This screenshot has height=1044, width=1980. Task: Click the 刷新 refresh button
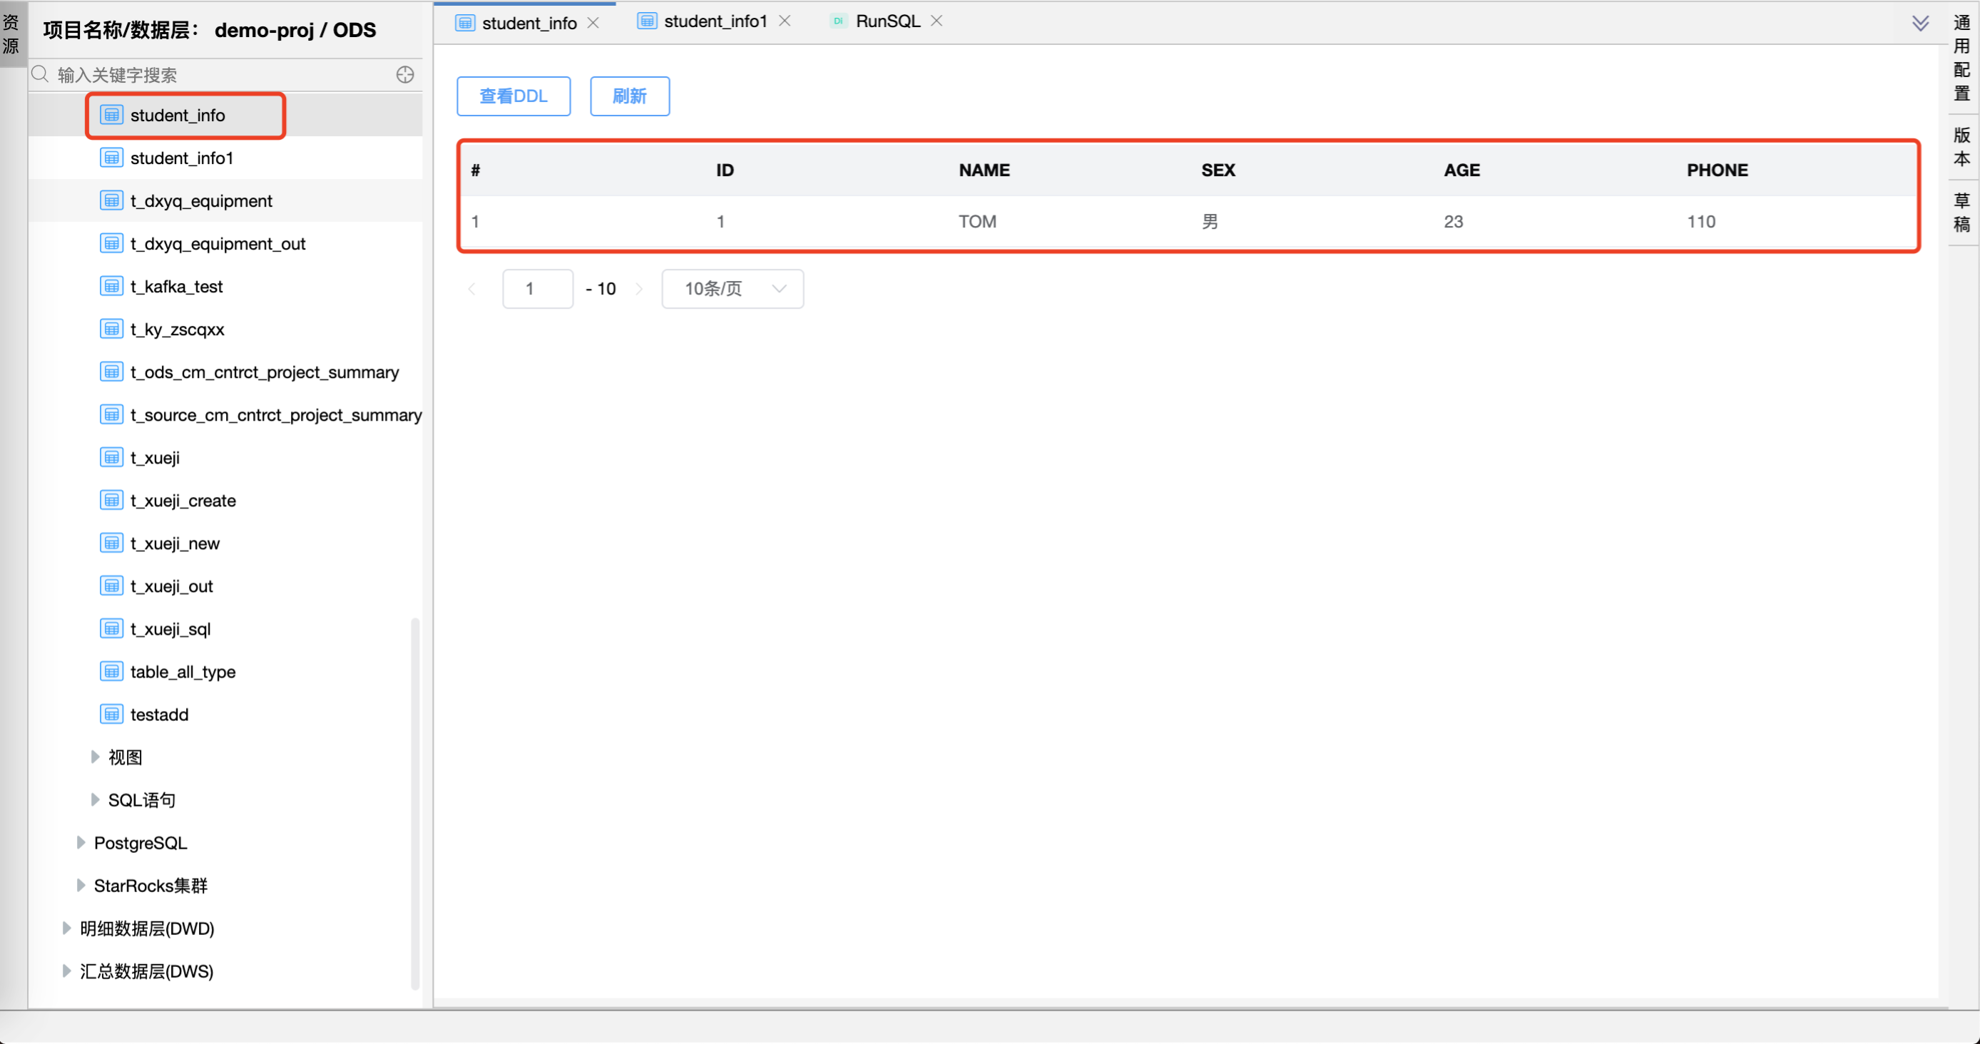point(629,96)
